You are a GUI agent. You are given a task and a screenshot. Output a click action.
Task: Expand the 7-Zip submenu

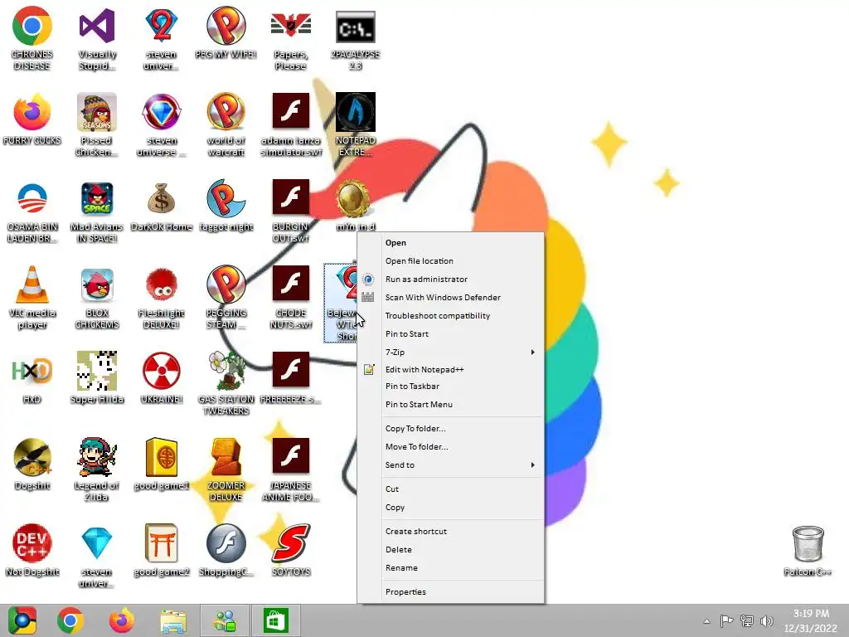[x=451, y=352]
